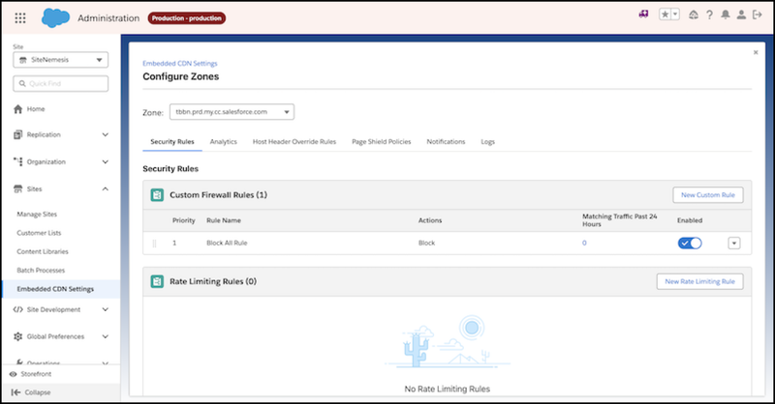This screenshot has width=775, height=404.
Task: Click the Sites storefront icon
Action: click(x=18, y=188)
